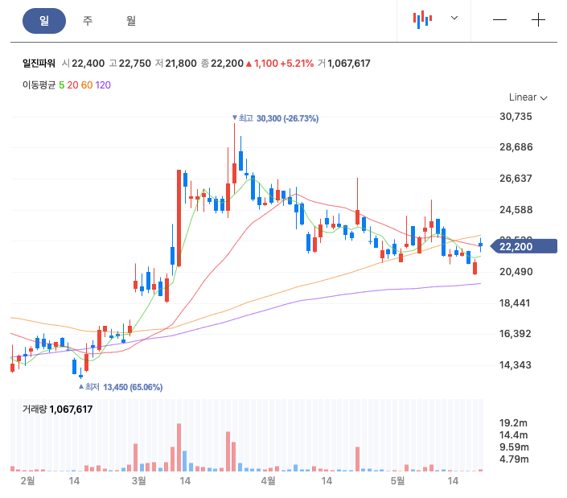567x498 pixels.
Task: Click the 거래량 1,067,617 volume label
Action: (x=57, y=409)
